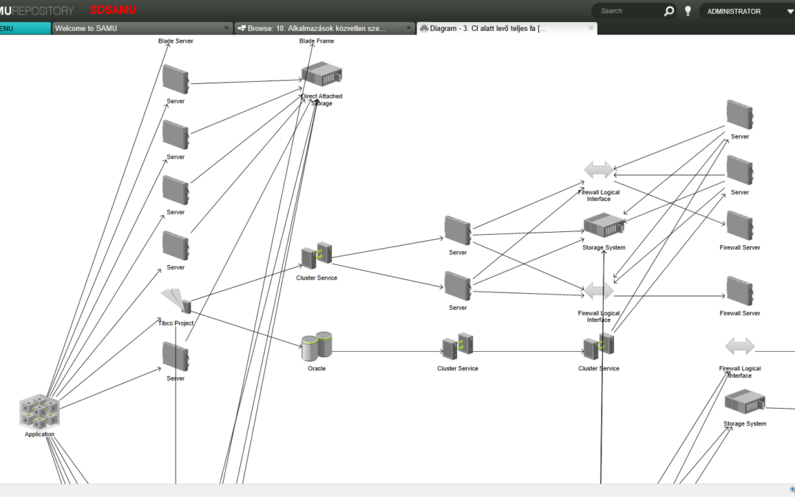This screenshot has height=497, width=795.
Task: Click the Storage System icon on the right
Action: click(x=744, y=401)
